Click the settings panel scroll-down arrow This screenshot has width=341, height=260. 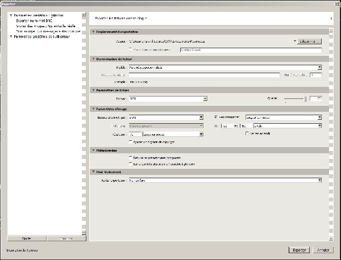pos(331,239)
